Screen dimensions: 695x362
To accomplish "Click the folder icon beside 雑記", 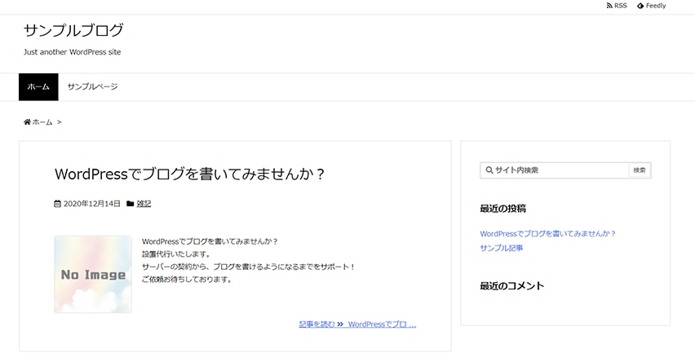I will coord(130,204).
